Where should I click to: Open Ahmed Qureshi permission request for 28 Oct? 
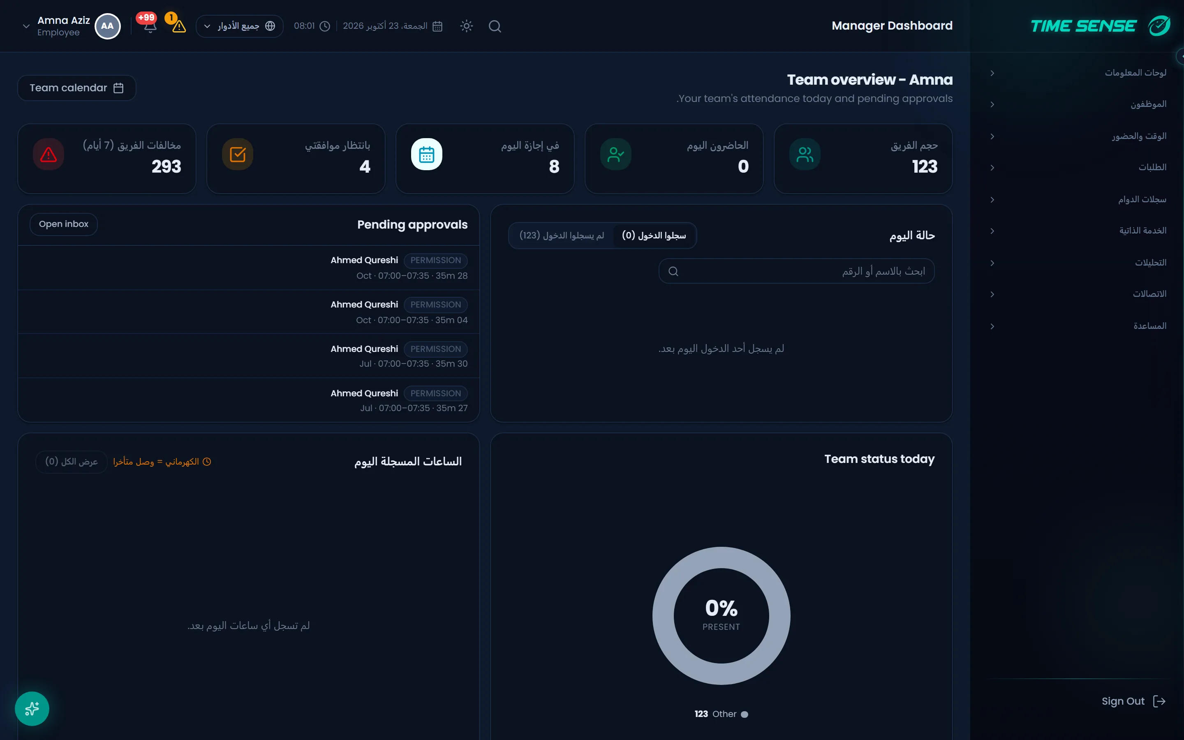(249, 268)
